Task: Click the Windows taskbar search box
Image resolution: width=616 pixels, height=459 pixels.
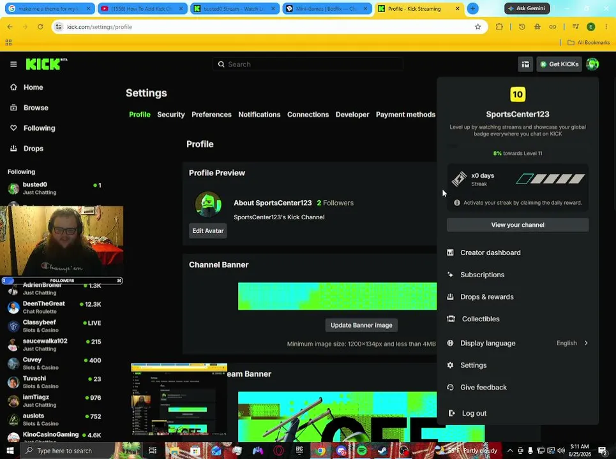Action: click(x=65, y=451)
